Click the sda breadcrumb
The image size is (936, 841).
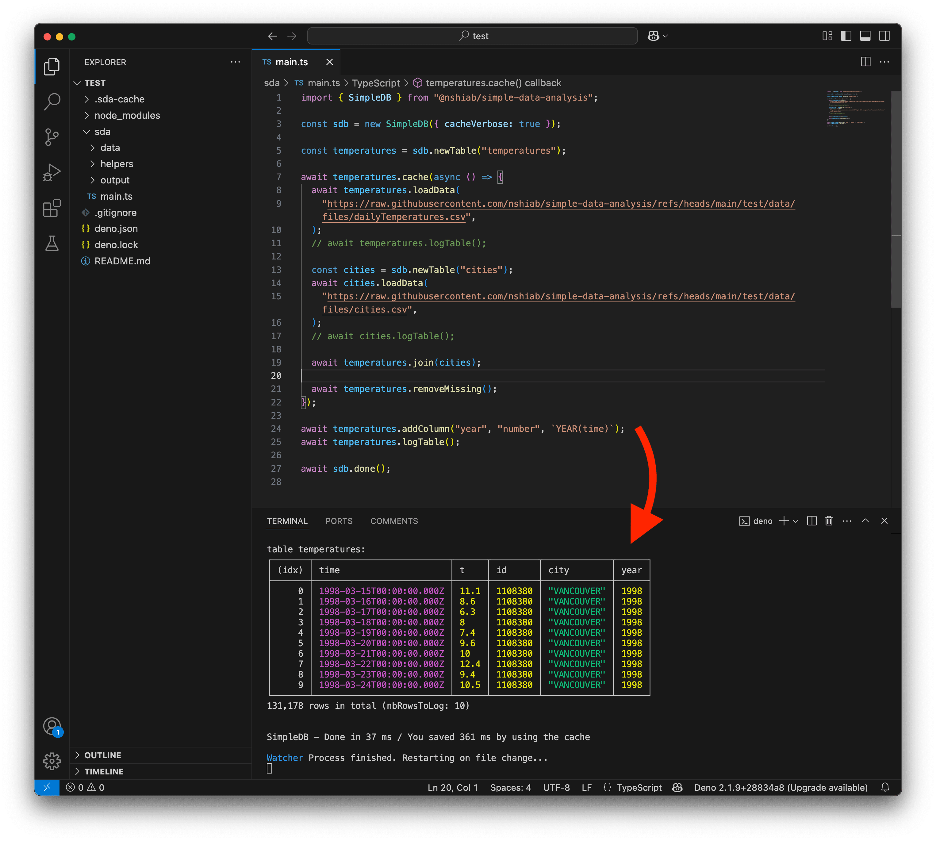272,83
